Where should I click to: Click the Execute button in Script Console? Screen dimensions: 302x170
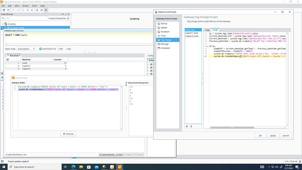tap(68, 134)
